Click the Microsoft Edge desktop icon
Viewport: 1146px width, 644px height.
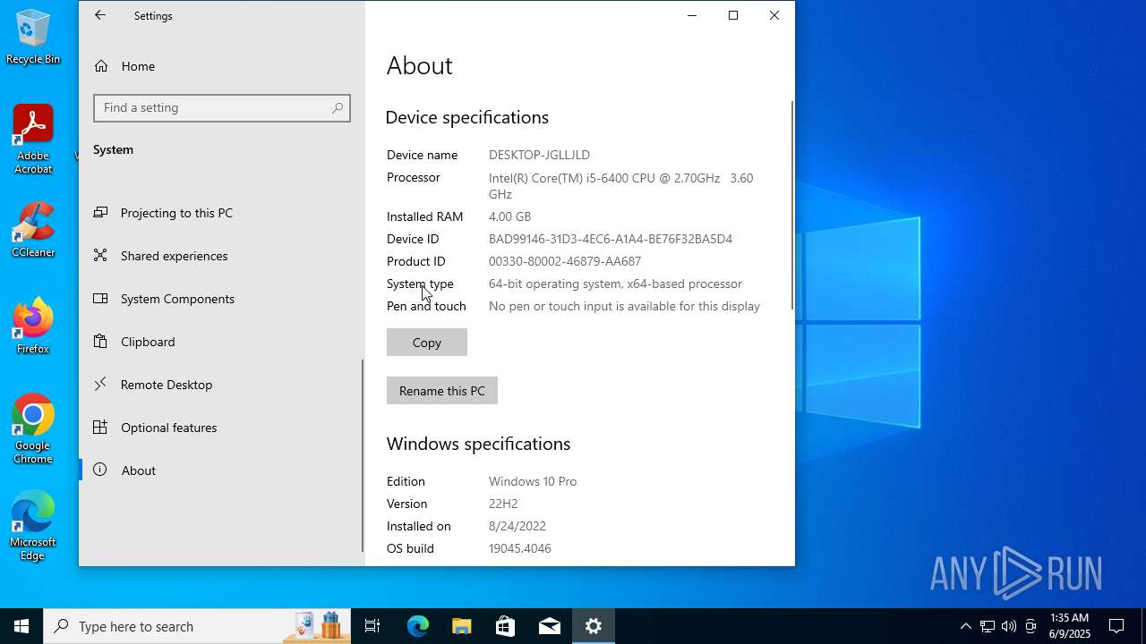click(x=33, y=526)
